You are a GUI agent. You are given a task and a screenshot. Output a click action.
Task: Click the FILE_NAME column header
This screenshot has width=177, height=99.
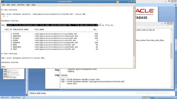click(x=39, y=29)
